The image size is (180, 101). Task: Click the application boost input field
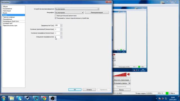click(57, 29)
